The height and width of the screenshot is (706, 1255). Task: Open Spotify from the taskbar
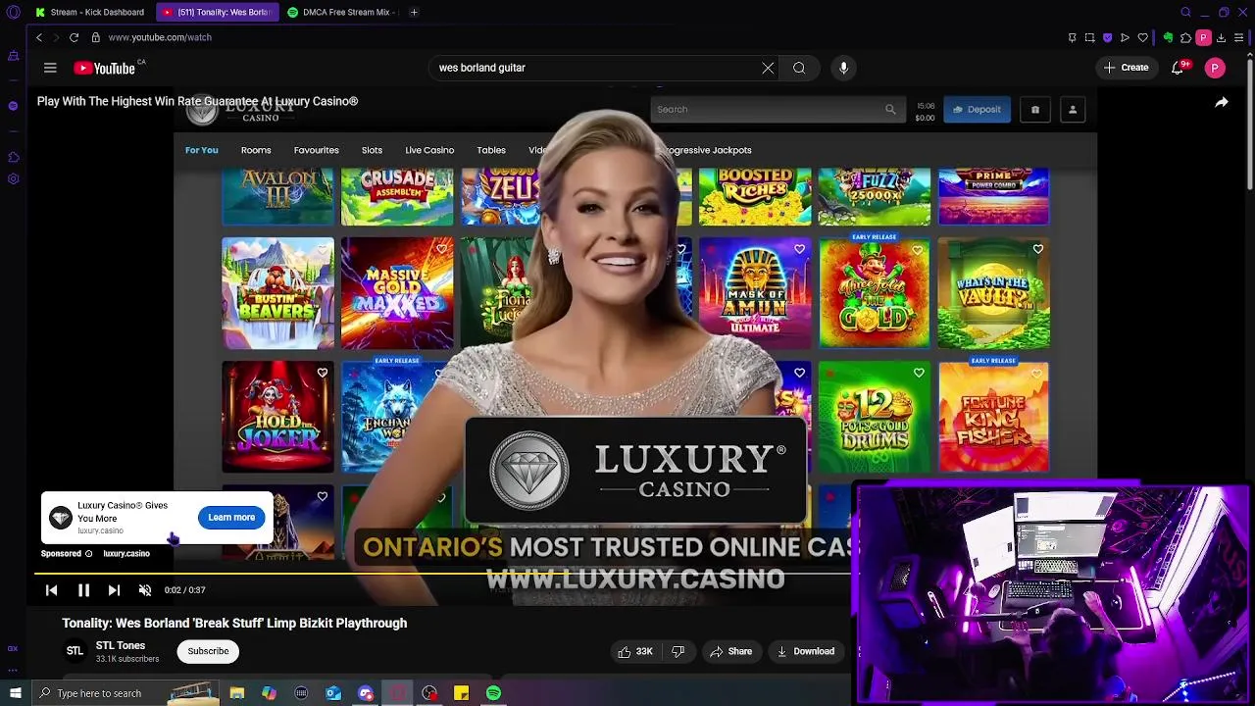[493, 693]
